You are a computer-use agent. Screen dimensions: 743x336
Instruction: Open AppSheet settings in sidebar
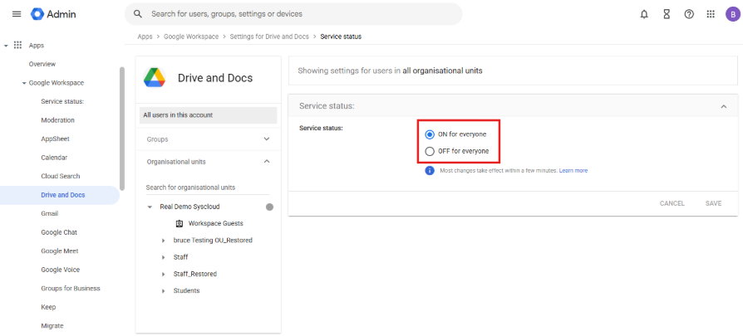pyautogui.click(x=56, y=139)
